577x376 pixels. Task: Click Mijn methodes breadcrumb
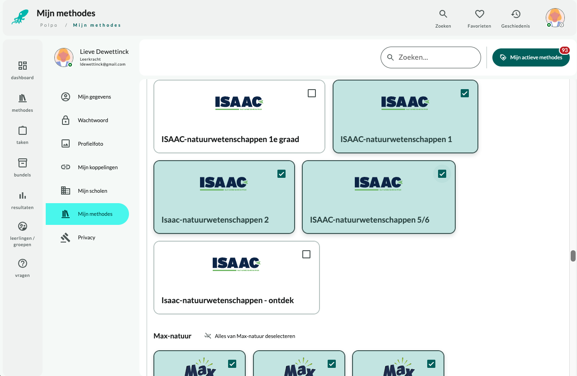point(97,25)
